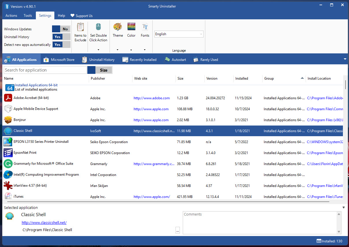Open the English language dropdown
This screenshot has height=247, width=349.
(179, 34)
